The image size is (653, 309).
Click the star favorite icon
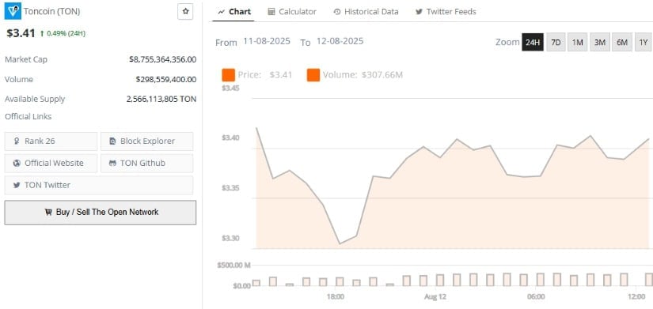185,11
